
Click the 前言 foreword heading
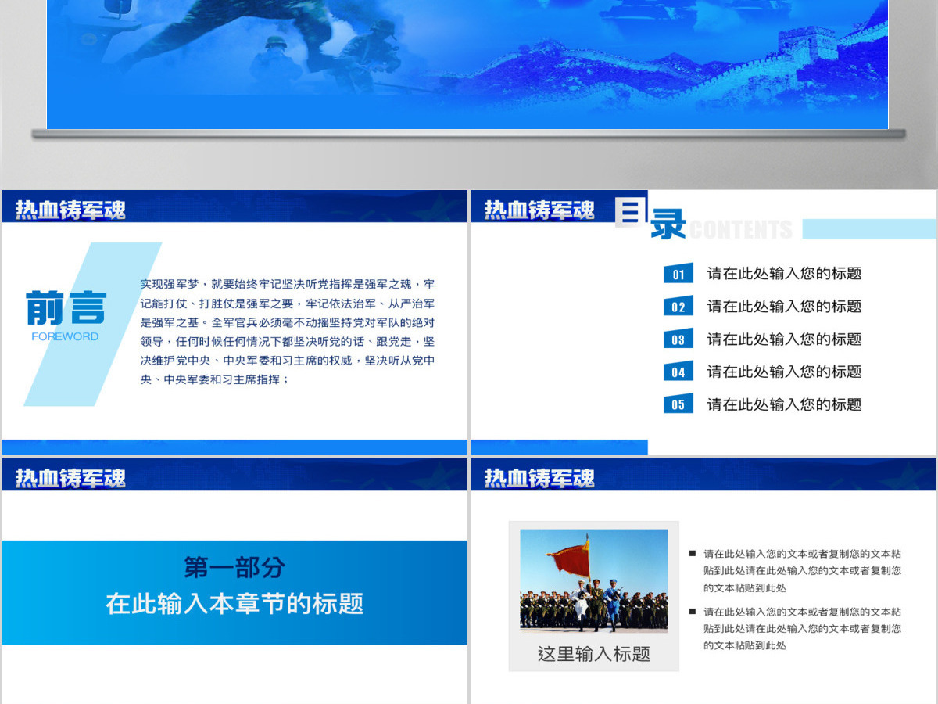click(x=66, y=307)
